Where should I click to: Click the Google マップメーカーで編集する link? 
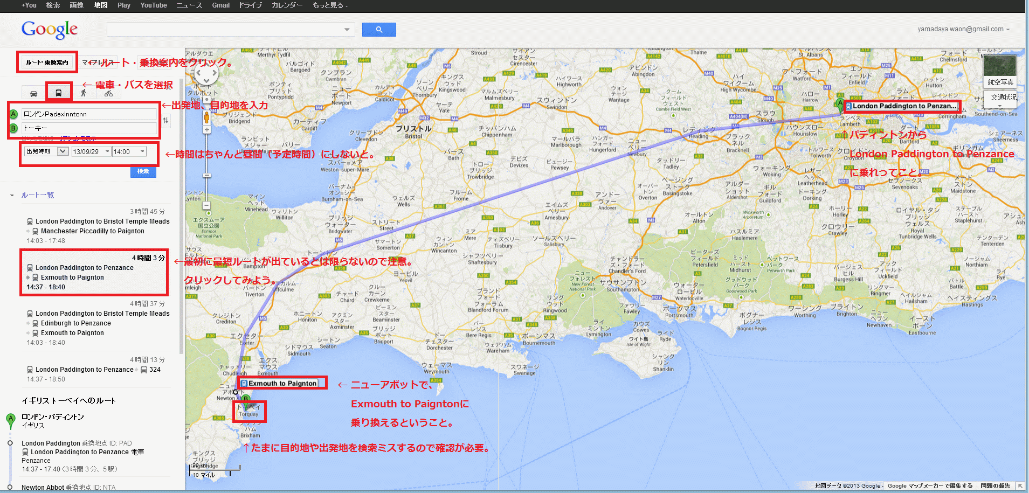930,486
